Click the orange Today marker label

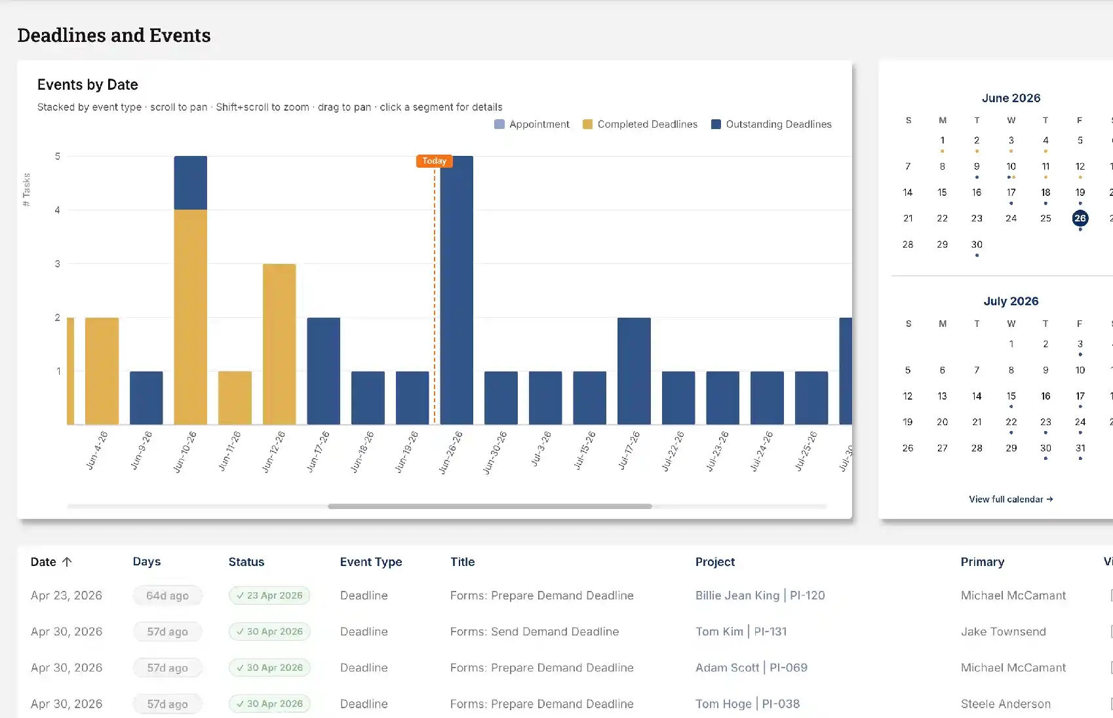pyautogui.click(x=434, y=161)
